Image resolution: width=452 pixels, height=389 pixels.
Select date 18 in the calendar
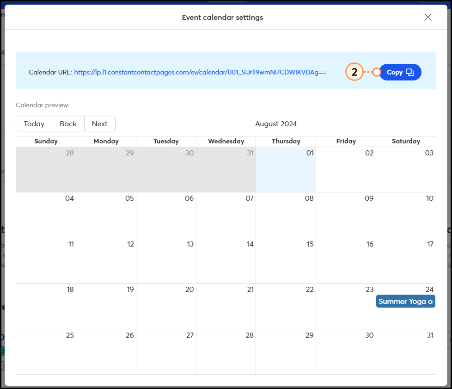coord(70,290)
